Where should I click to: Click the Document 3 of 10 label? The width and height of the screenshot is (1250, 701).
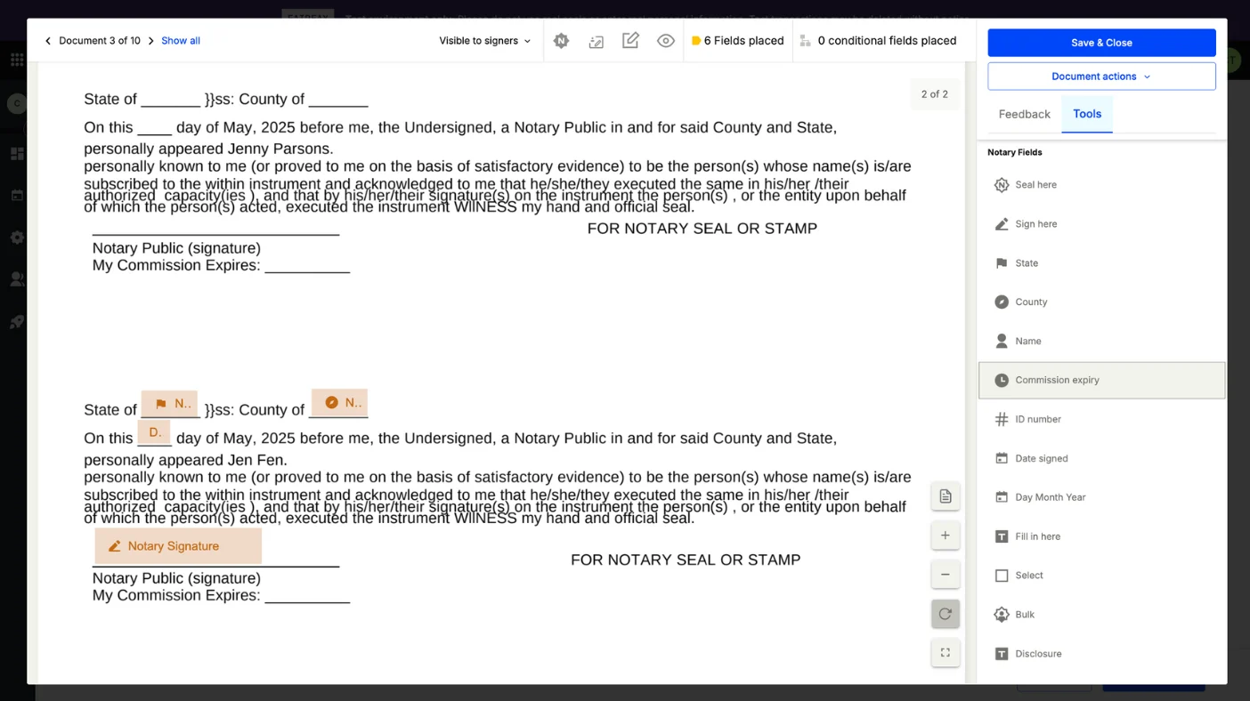[100, 41]
